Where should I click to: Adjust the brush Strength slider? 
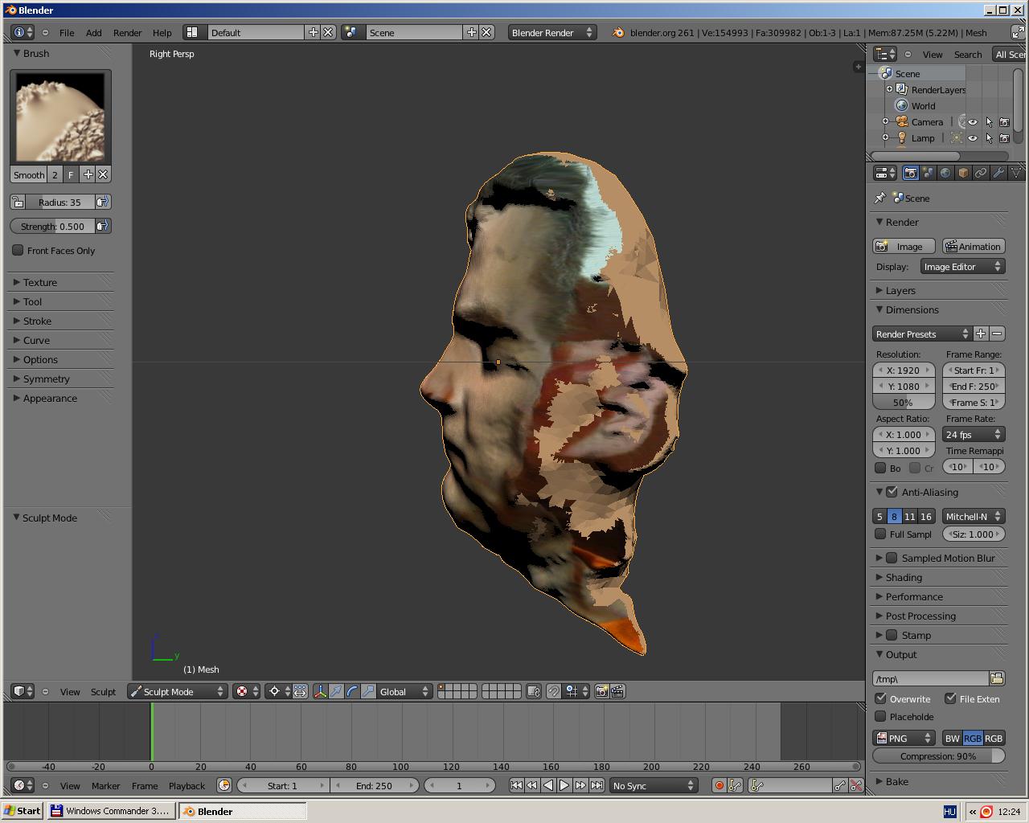(53, 227)
